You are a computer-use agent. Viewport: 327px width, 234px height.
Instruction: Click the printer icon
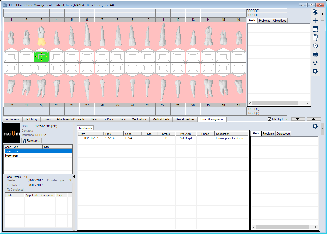pos(315,54)
